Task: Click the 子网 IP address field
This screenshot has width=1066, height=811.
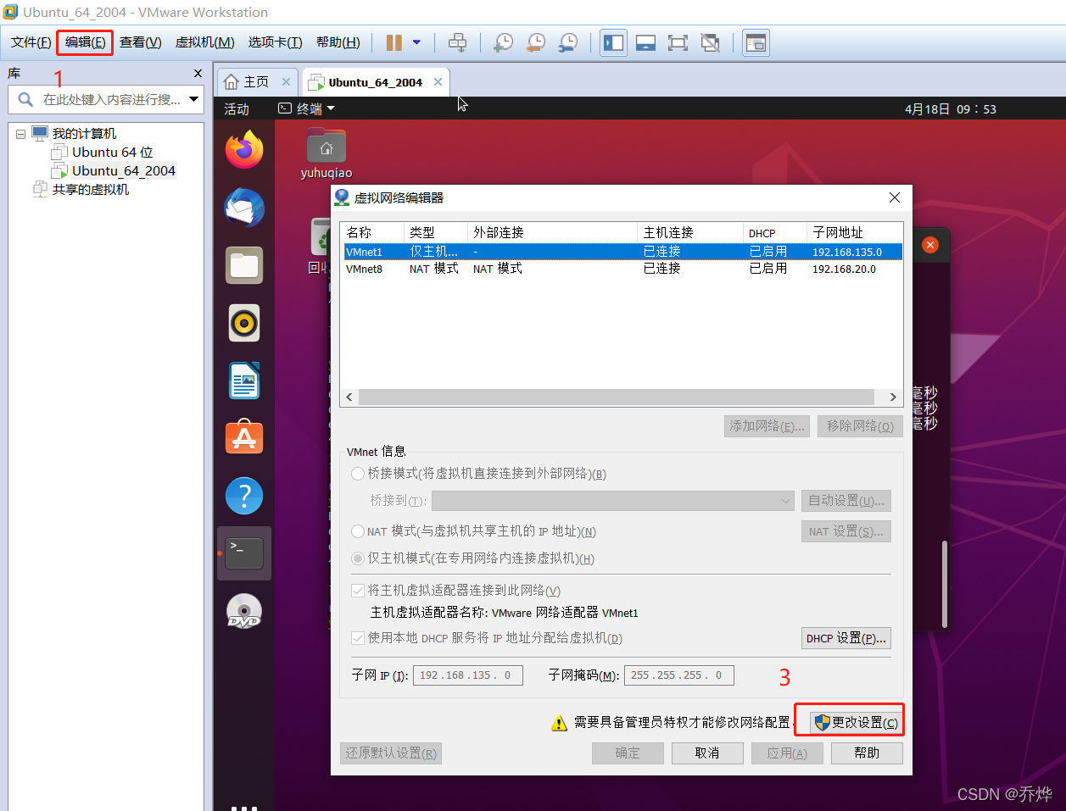Action: click(x=468, y=675)
